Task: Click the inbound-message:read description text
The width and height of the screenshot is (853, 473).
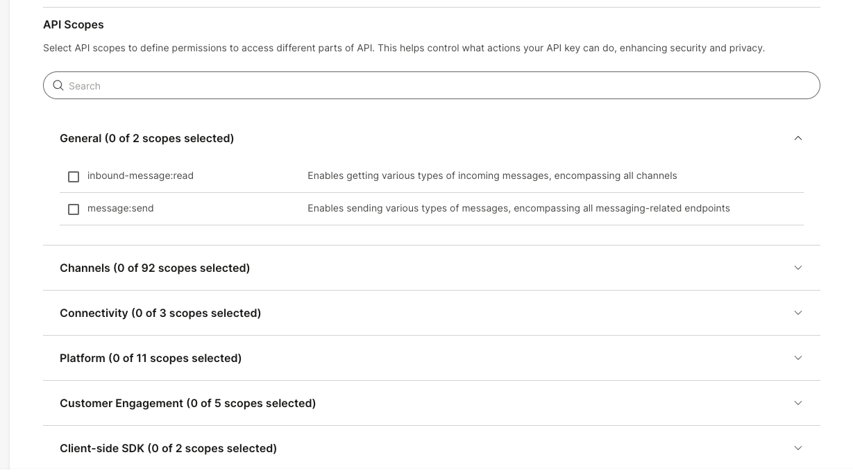Action: [x=492, y=176]
